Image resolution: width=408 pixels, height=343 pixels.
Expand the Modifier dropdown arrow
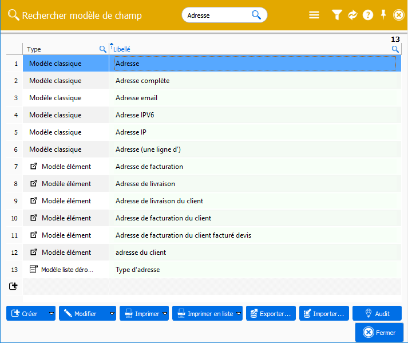(112, 314)
